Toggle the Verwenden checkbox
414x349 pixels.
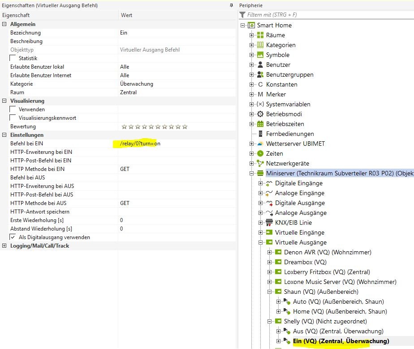click(13, 109)
